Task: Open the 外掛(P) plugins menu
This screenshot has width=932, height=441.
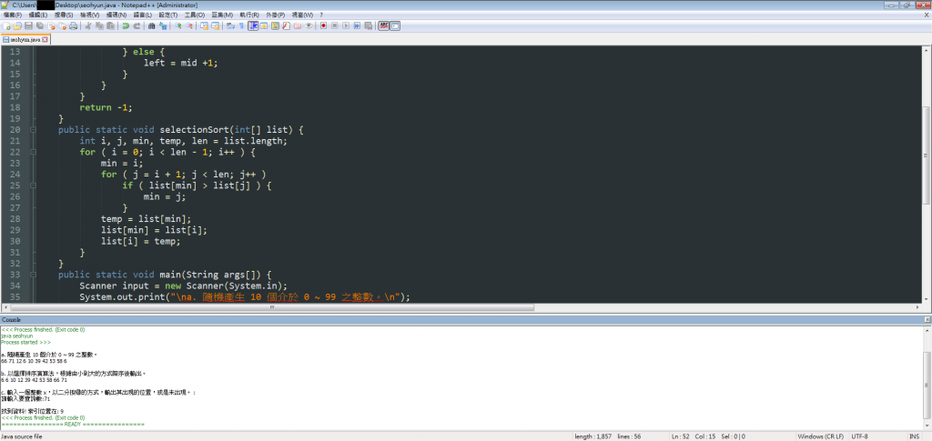Action: tap(275, 15)
